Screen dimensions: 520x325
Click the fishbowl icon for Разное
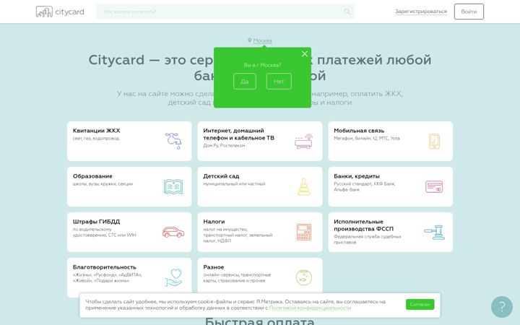304,277
